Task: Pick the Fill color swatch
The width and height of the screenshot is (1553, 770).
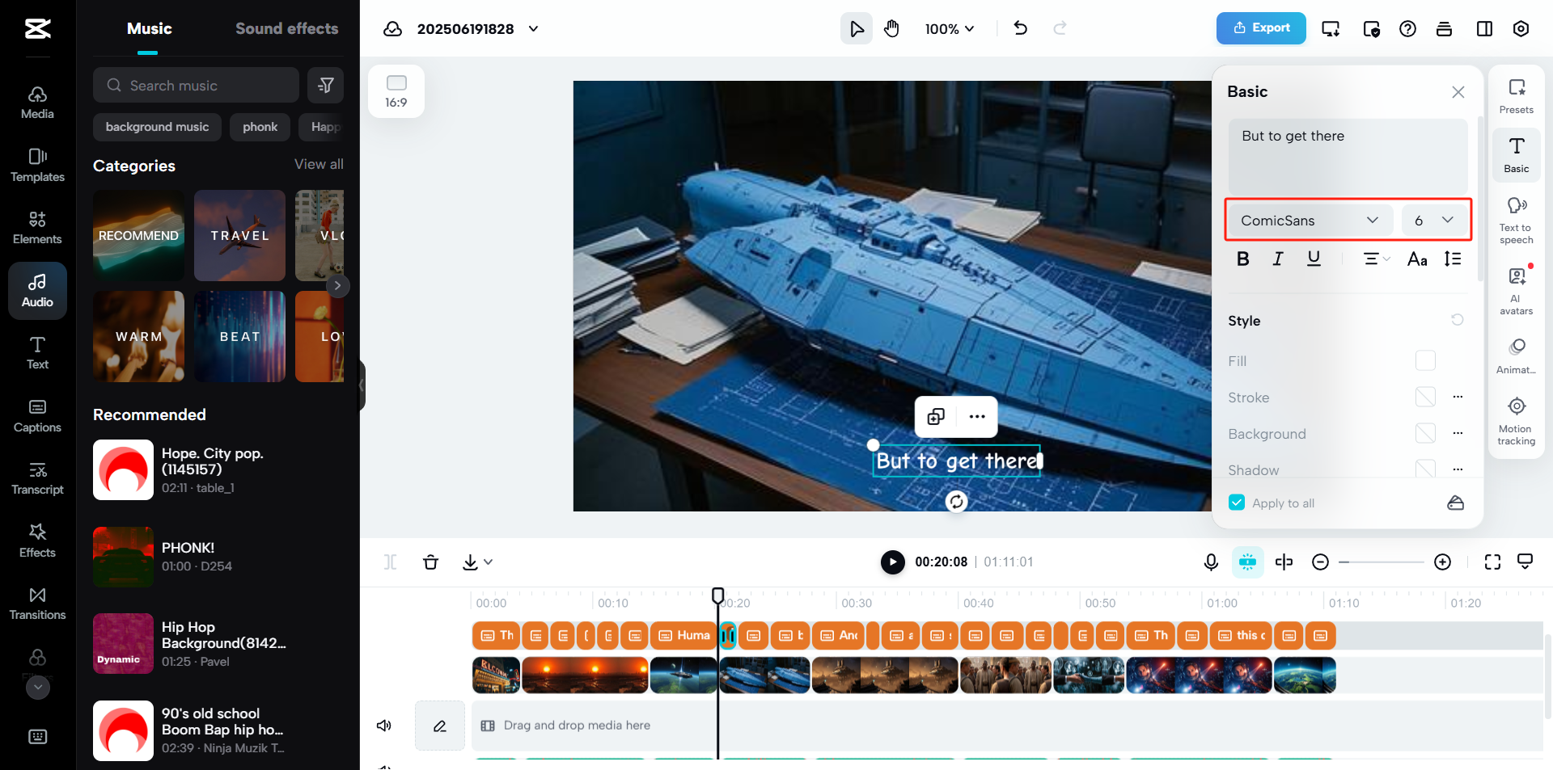Action: pyautogui.click(x=1425, y=360)
